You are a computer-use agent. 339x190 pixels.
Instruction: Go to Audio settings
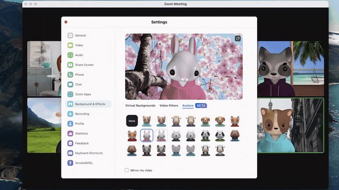pos(79,55)
